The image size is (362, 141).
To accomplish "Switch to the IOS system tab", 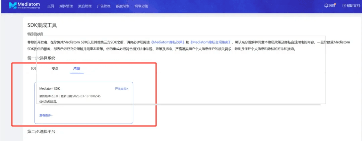I will (x=34, y=68).
